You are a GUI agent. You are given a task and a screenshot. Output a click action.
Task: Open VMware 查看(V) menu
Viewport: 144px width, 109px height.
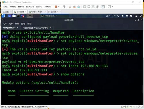coord(21,7)
